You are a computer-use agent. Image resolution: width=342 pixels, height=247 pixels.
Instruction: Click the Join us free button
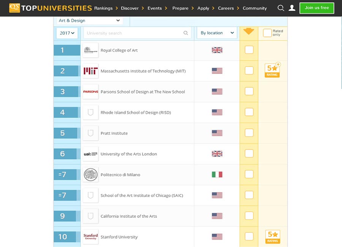(317, 8)
